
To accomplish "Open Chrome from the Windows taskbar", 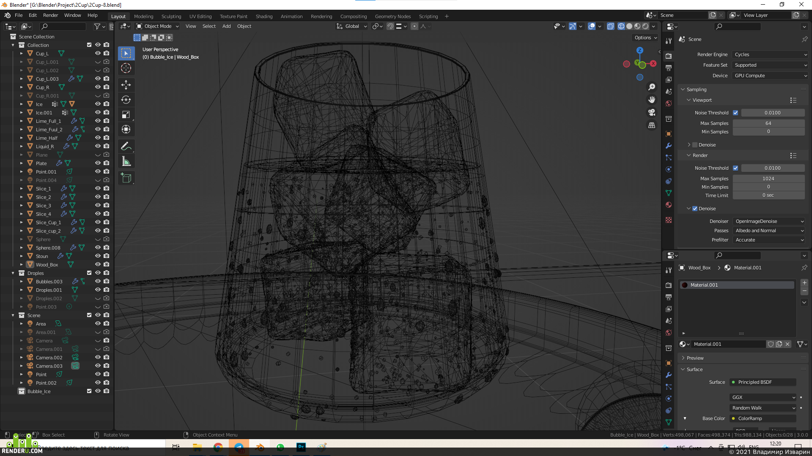I will [x=218, y=448].
